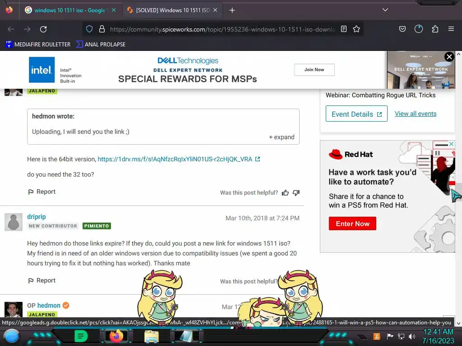Open the volume speaker tray icon
Screen dimensions: 462x346
pos(412,336)
